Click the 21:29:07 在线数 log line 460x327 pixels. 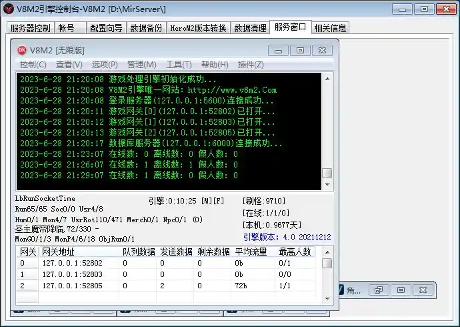(x=129, y=176)
